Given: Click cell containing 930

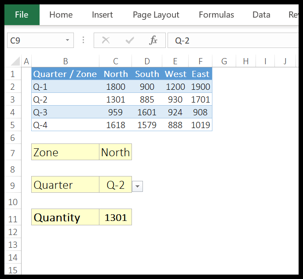Looking at the screenshot, I should [175, 99].
